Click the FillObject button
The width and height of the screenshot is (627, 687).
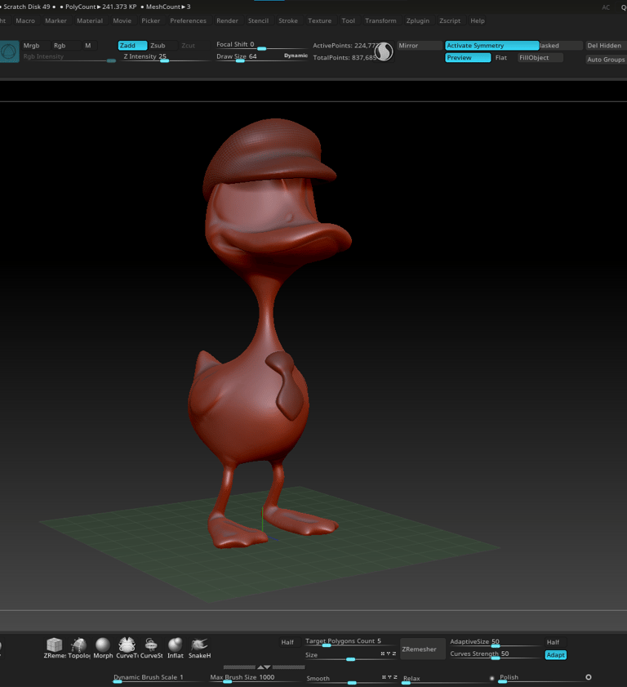(x=540, y=58)
